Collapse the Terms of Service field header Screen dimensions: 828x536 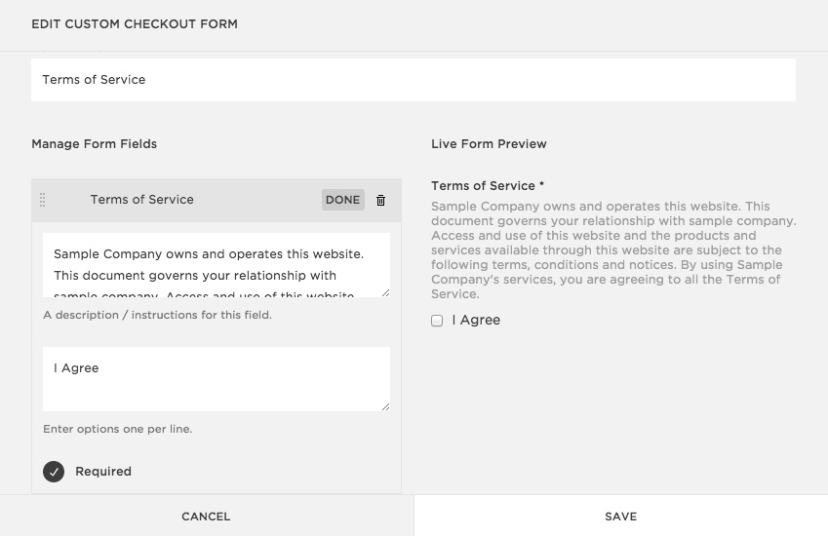(342, 200)
